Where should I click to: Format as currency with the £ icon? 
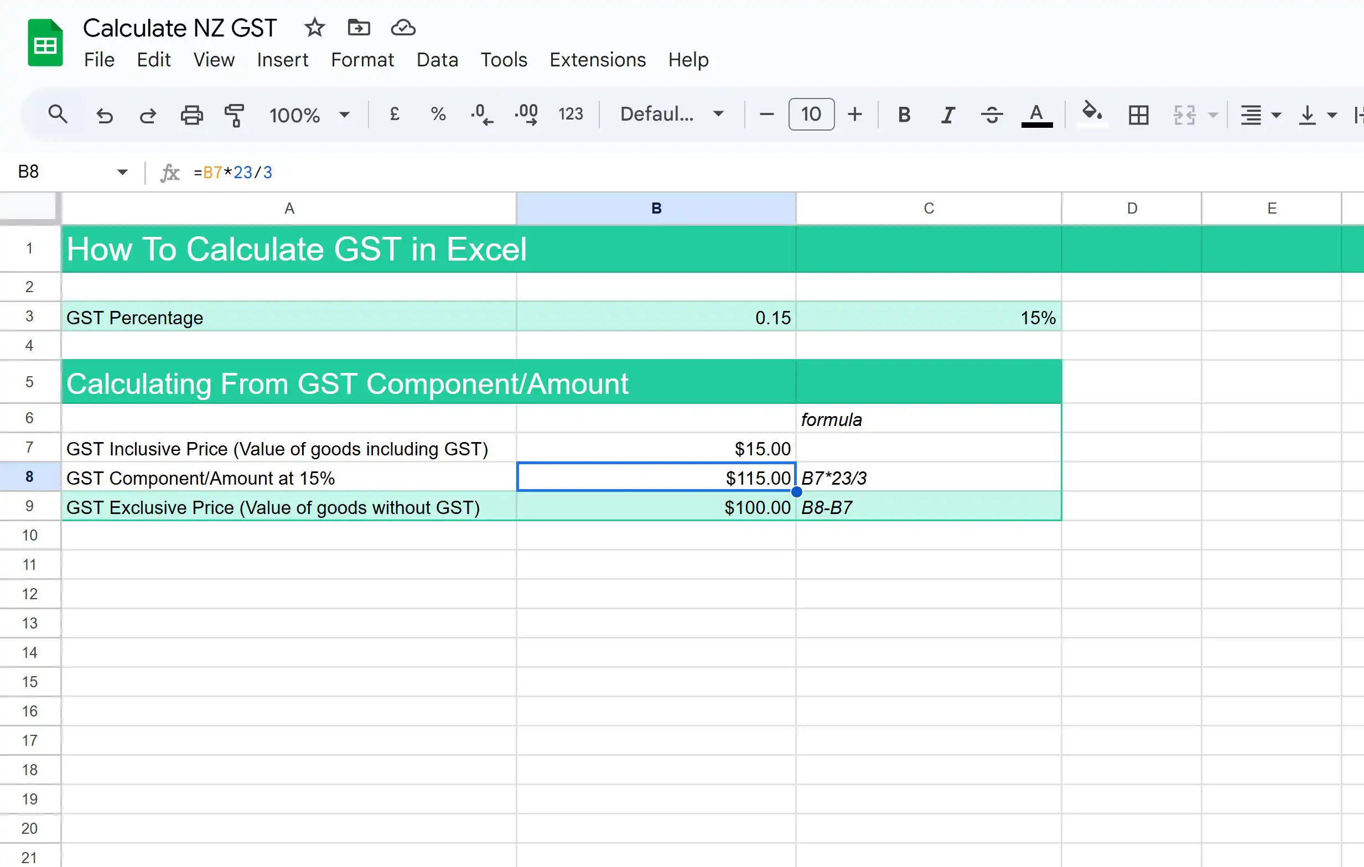(395, 114)
